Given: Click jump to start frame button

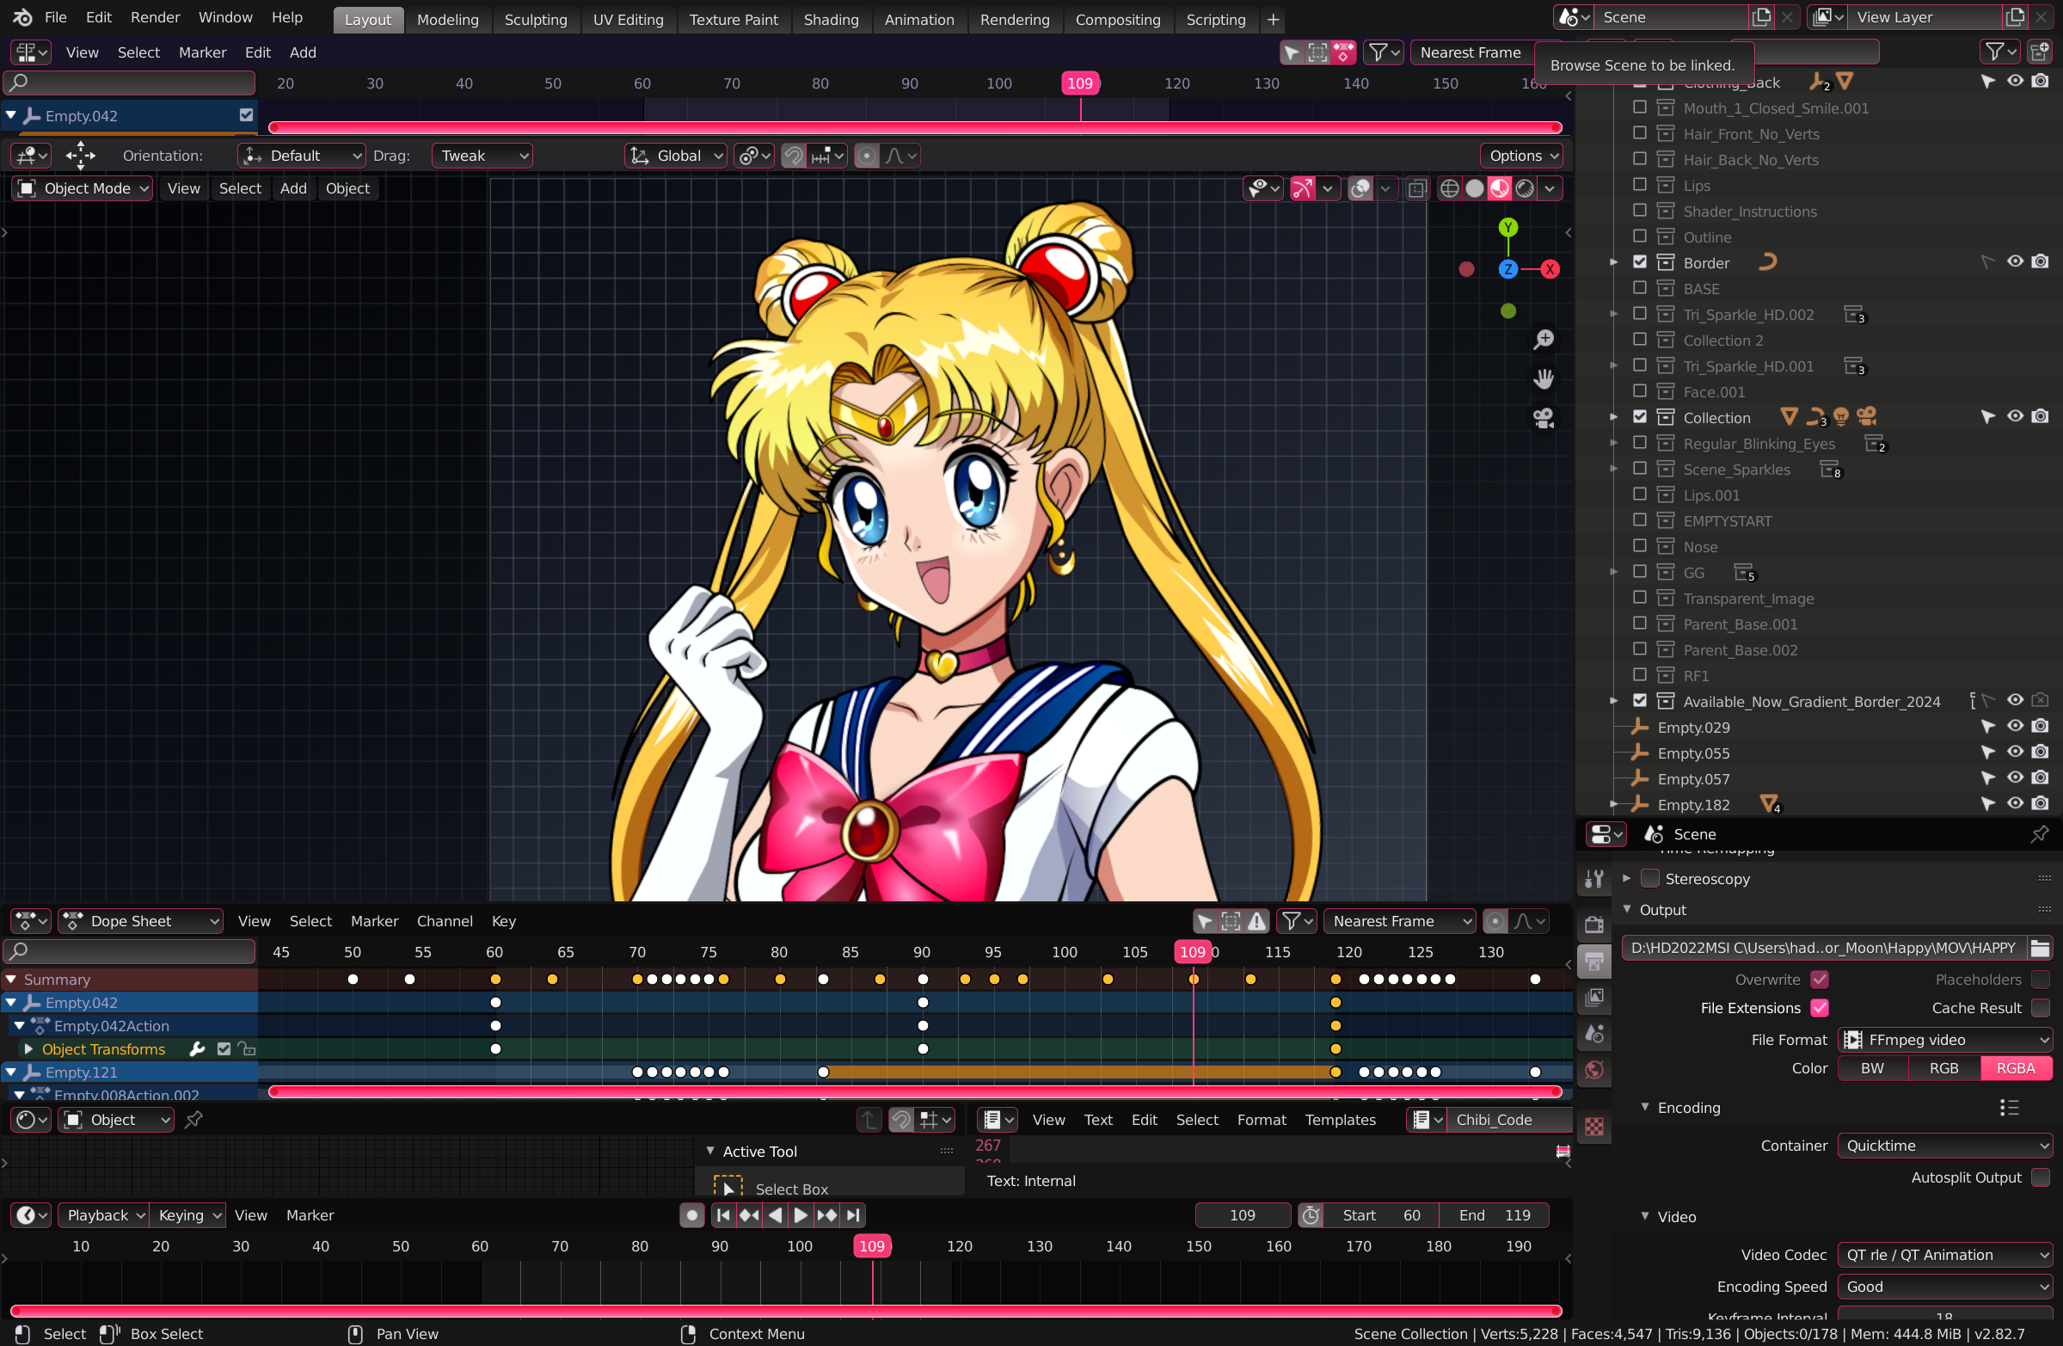Looking at the screenshot, I should click(723, 1215).
